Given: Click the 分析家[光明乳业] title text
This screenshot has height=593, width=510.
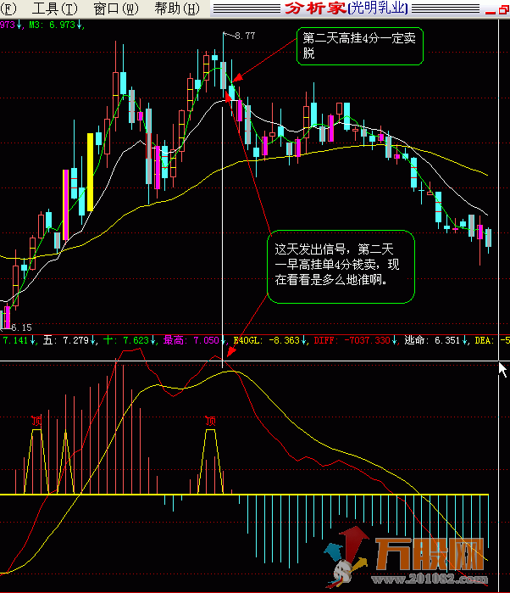Looking at the screenshot, I should (x=346, y=8).
